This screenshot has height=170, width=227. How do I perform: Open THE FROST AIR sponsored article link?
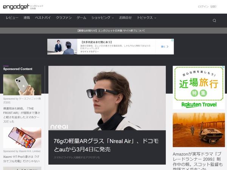tap(22, 115)
